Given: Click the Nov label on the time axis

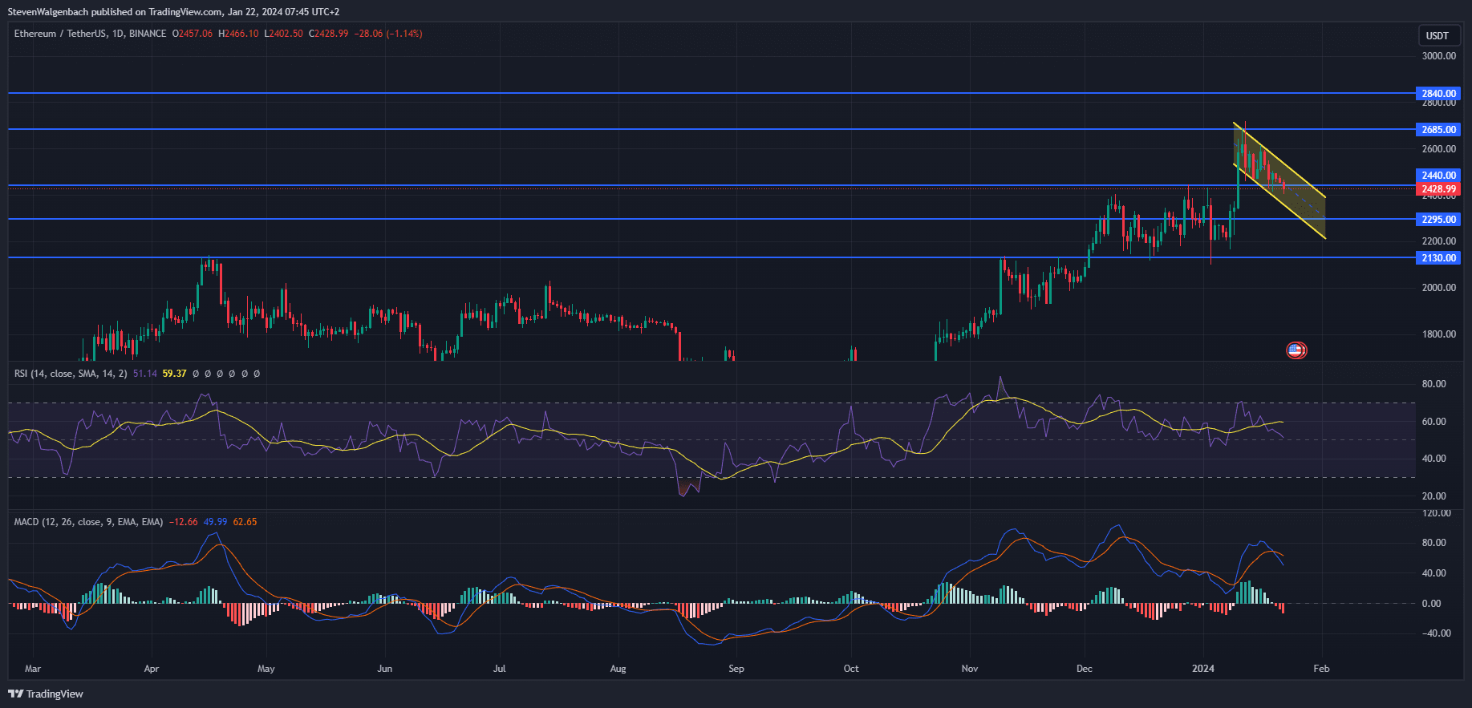Looking at the screenshot, I should tap(970, 669).
